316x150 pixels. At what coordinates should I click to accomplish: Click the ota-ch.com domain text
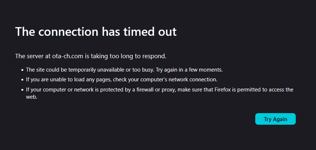click(x=65, y=56)
